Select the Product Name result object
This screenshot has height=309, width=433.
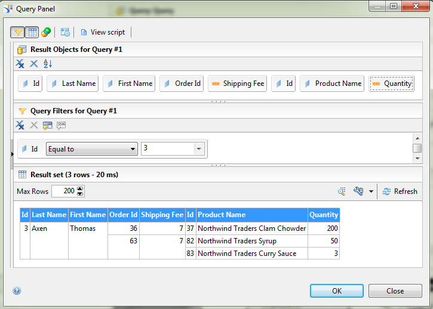click(x=332, y=84)
